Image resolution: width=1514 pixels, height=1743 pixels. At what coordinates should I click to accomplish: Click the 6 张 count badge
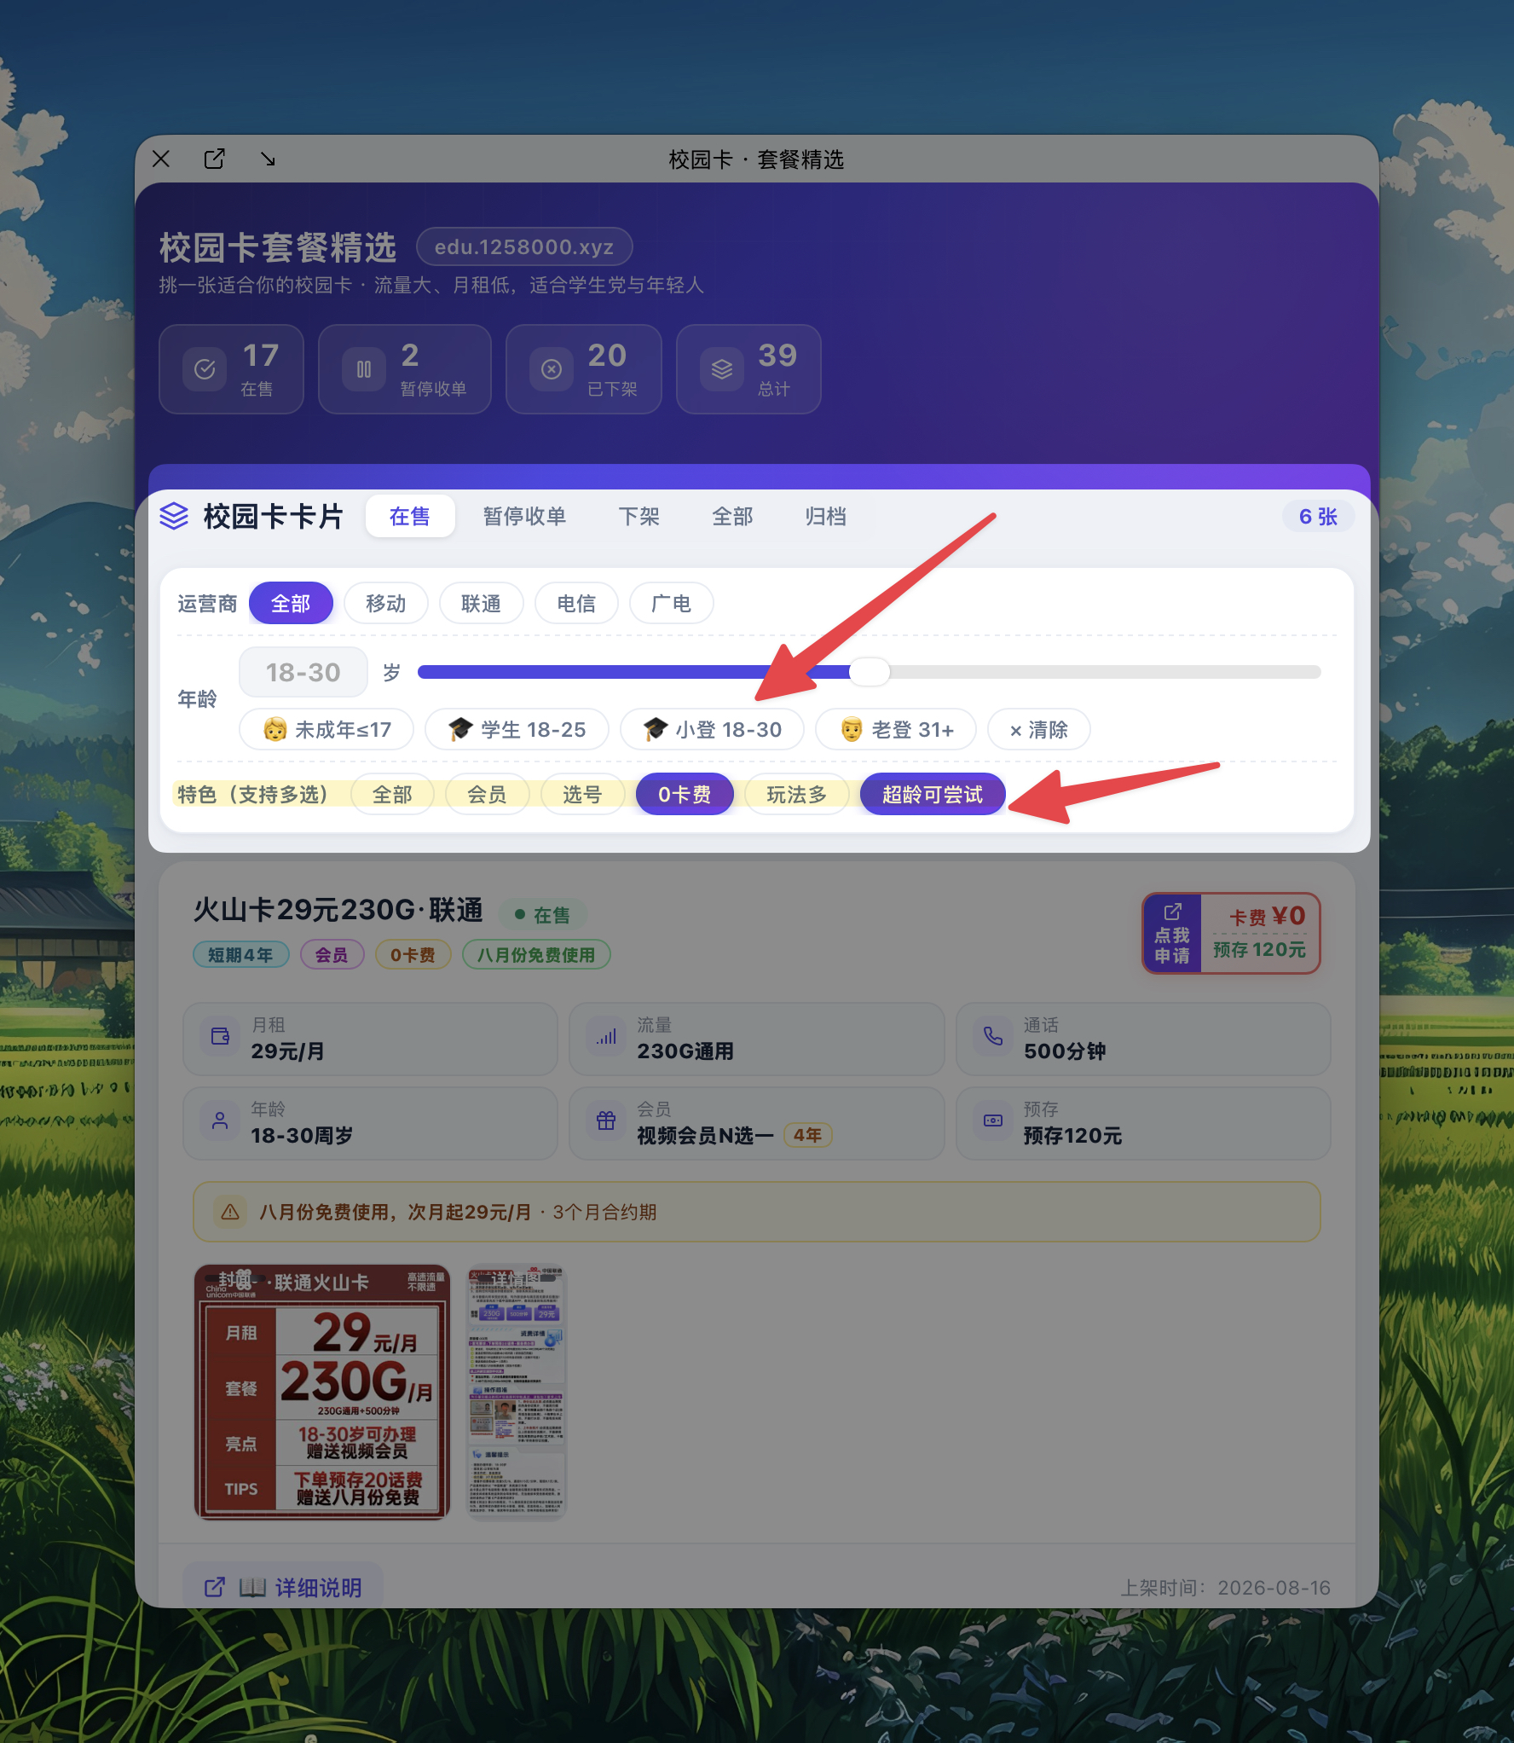[x=1318, y=517]
